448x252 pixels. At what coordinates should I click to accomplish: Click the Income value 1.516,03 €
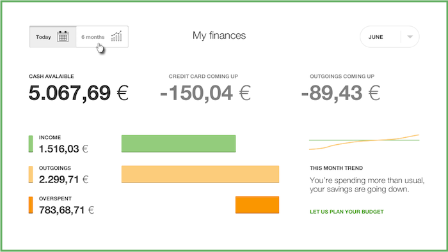(63, 149)
